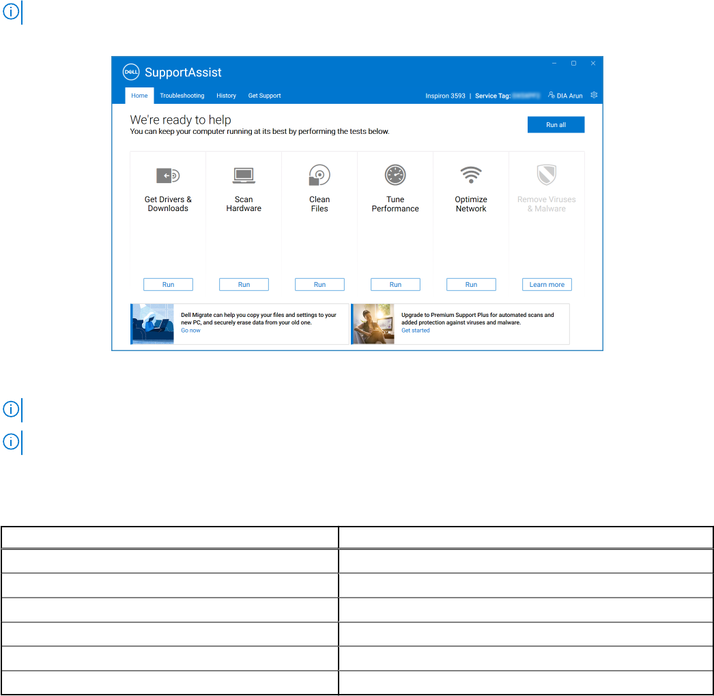Screen dimensions: 714x696
Task: Click the Dell logo in SupportAssist header
Action: pyautogui.click(x=131, y=72)
